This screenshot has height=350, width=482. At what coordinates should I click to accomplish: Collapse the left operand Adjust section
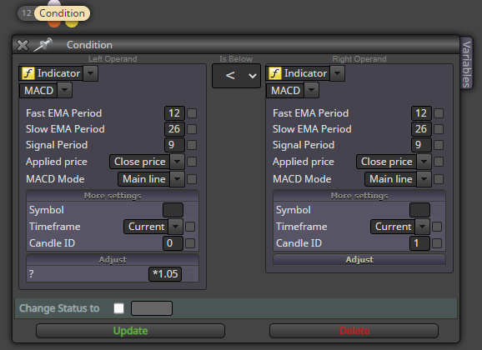(113, 260)
